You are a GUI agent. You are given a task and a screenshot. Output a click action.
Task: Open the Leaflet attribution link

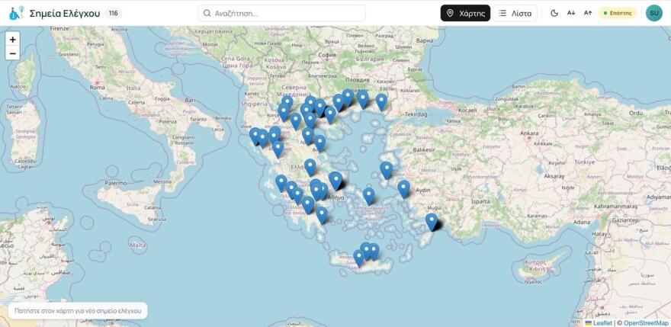coord(602,323)
